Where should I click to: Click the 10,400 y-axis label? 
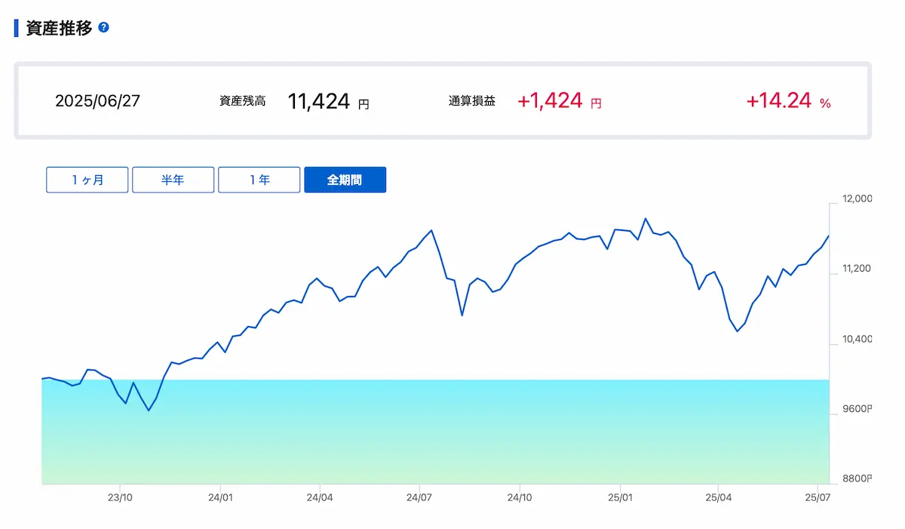pos(857,339)
